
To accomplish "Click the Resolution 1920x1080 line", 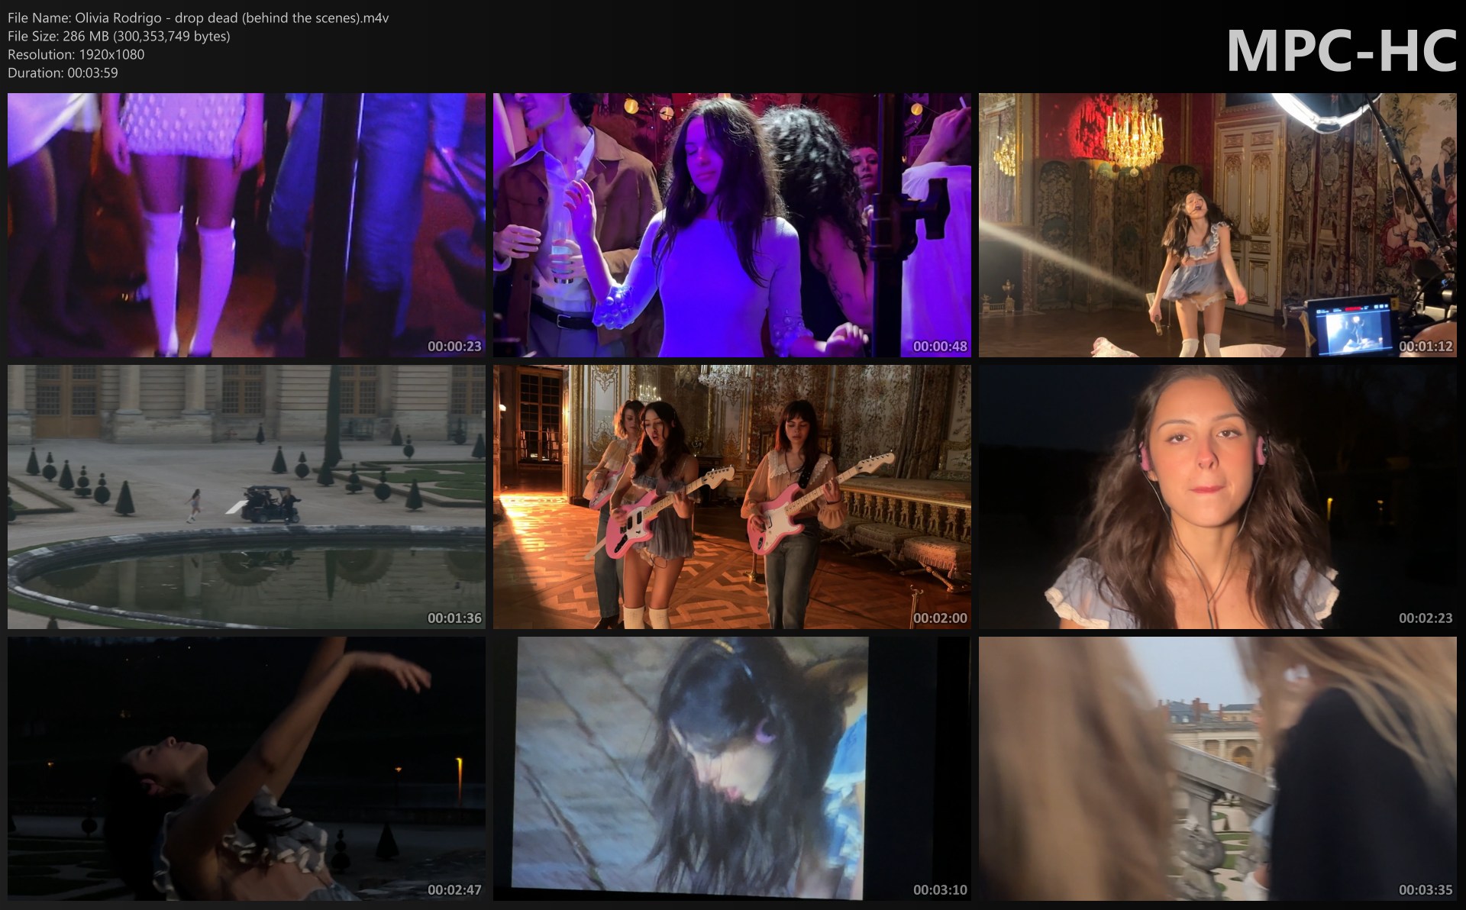I will 76,54.
